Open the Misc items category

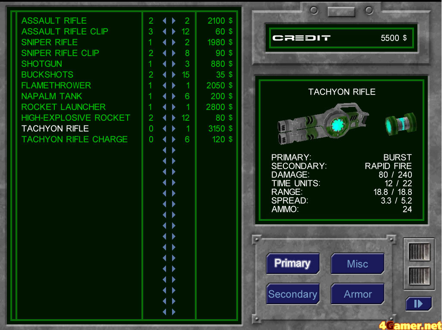357,264
